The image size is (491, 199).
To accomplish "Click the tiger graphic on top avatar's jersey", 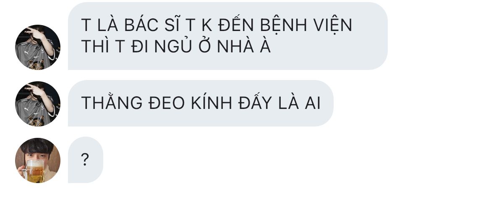I will [x=37, y=64].
